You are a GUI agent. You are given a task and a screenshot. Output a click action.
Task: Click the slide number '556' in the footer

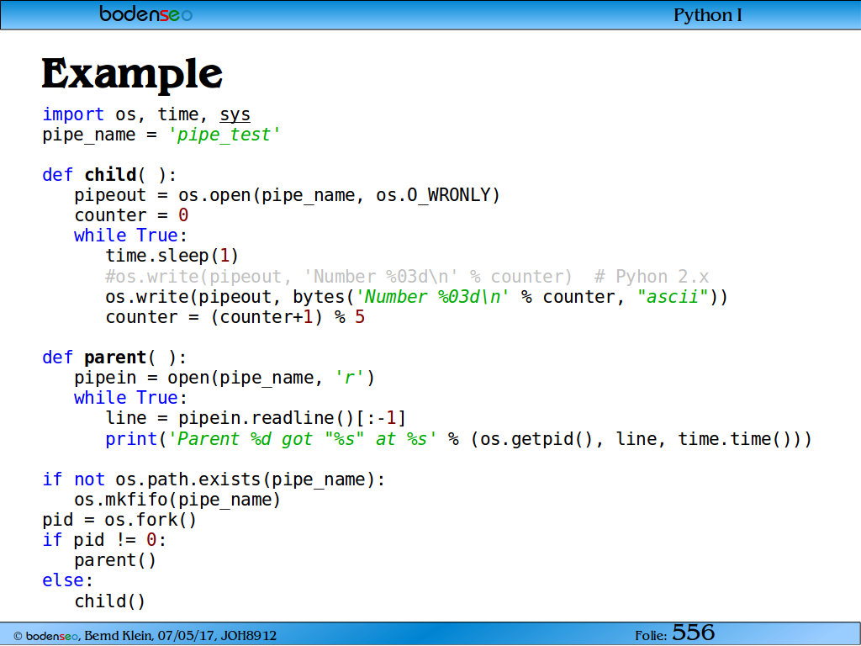(694, 633)
